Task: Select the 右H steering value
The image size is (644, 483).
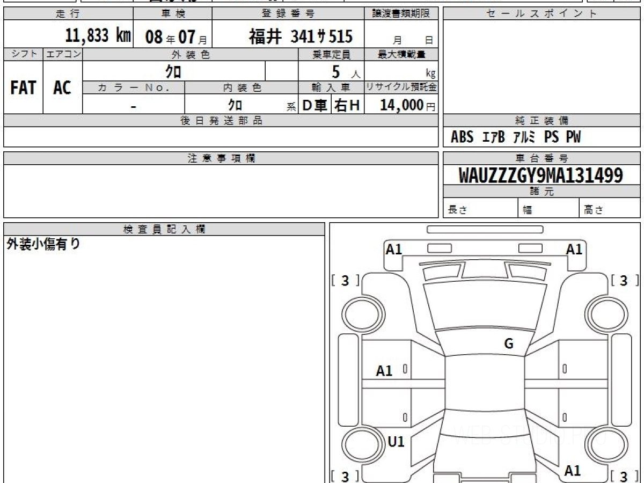Action: (x=347, y=105)
